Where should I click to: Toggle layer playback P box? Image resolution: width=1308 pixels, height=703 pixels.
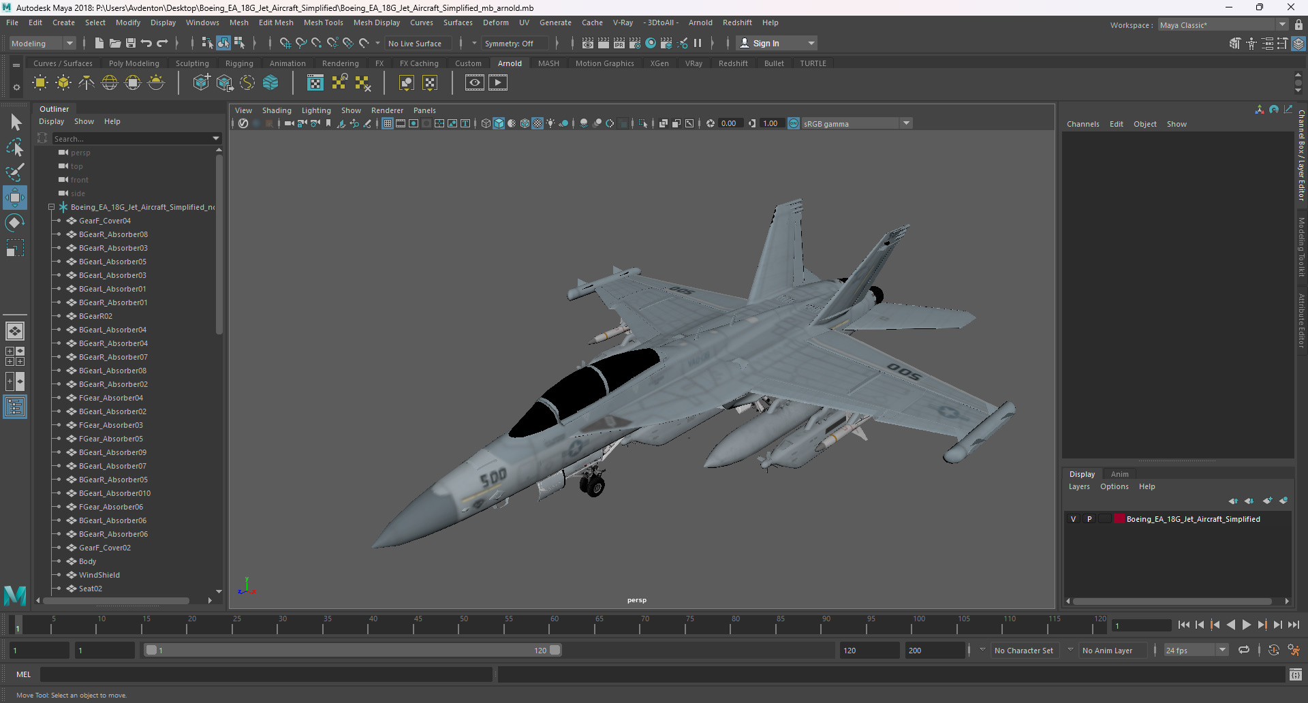click(1089, 519)
